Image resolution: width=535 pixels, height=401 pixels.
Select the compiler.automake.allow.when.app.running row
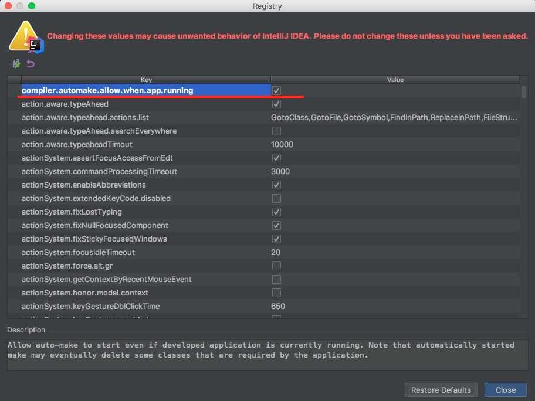[263, 90]
